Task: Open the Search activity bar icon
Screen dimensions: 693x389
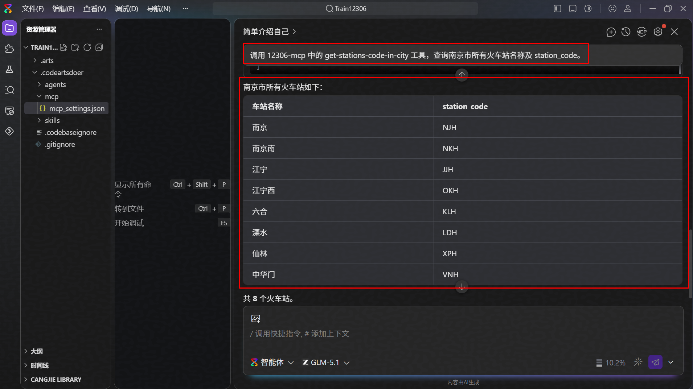Action: pos(9,90)
